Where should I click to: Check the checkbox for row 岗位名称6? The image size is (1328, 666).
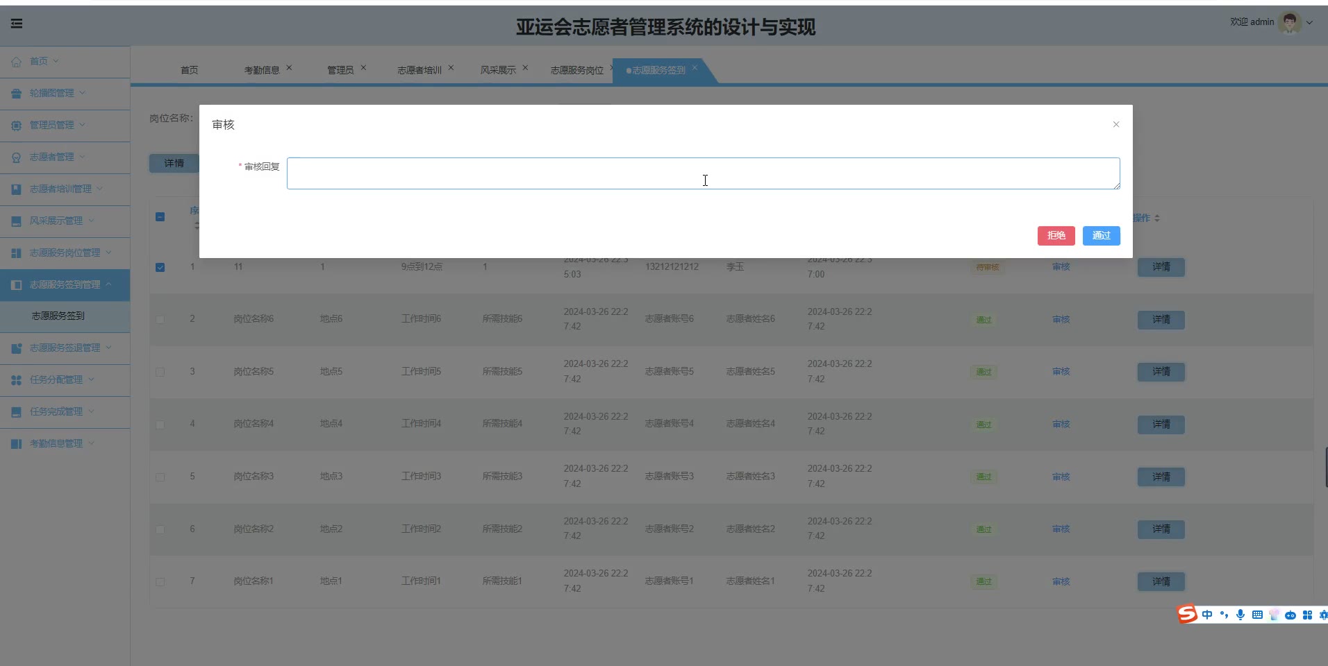pyautogui.click(x=160, y=320)
